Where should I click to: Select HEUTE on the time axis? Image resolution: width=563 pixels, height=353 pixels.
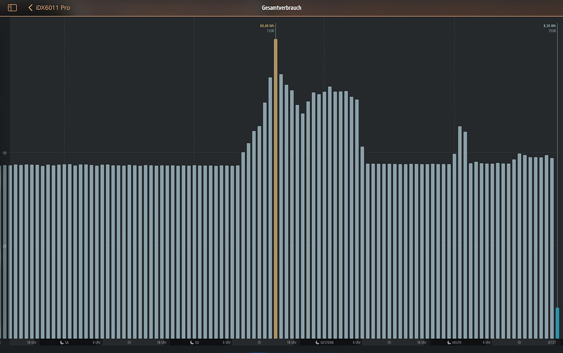457,342
